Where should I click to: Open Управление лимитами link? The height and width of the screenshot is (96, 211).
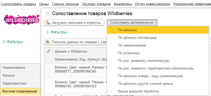[192, 4]
